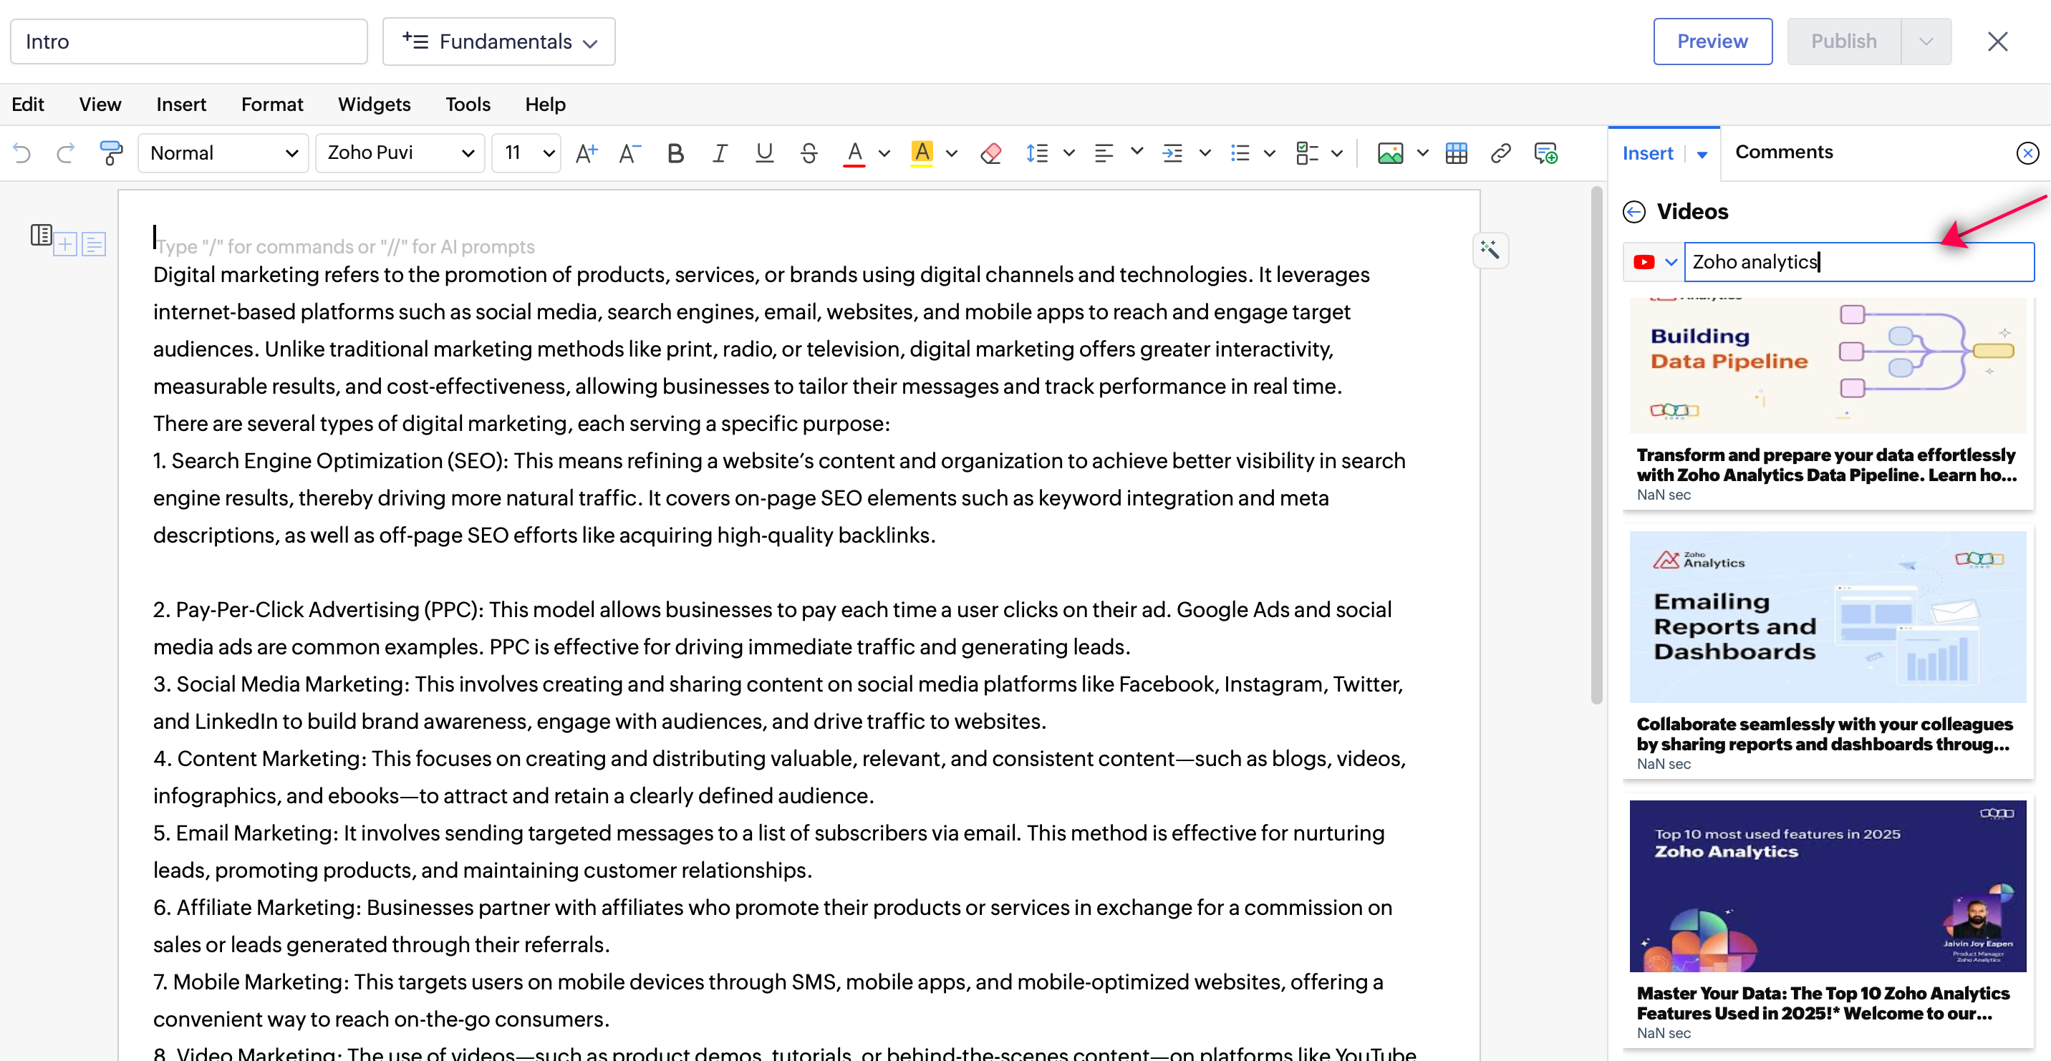Open the Widgets menu
Image resolution: width=2051 pixels, height=1061 pixels.
tap(375, 105)
